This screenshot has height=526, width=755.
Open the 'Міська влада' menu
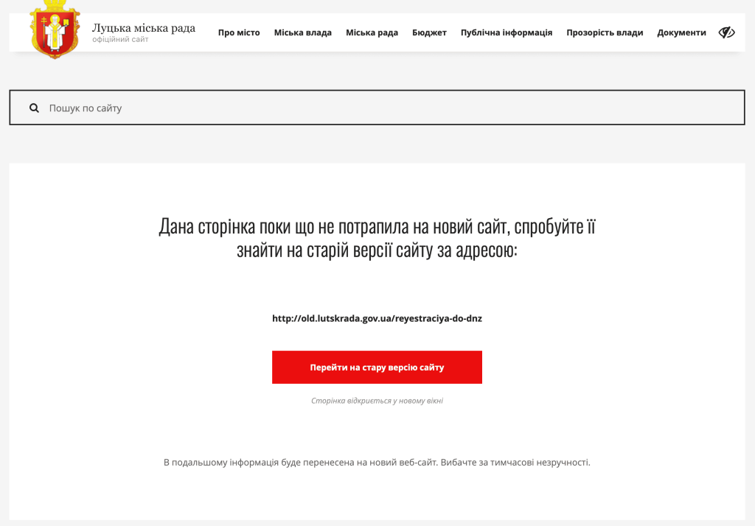(x=302, y=32)
